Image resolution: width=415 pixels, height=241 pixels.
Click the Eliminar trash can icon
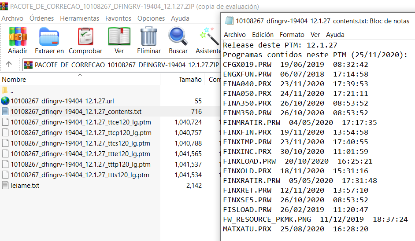(x=149, y=37)
